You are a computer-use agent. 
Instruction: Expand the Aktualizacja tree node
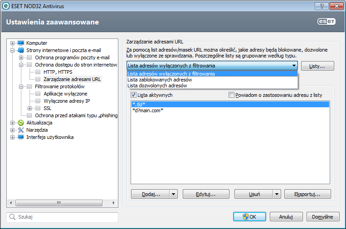(12, 123)
